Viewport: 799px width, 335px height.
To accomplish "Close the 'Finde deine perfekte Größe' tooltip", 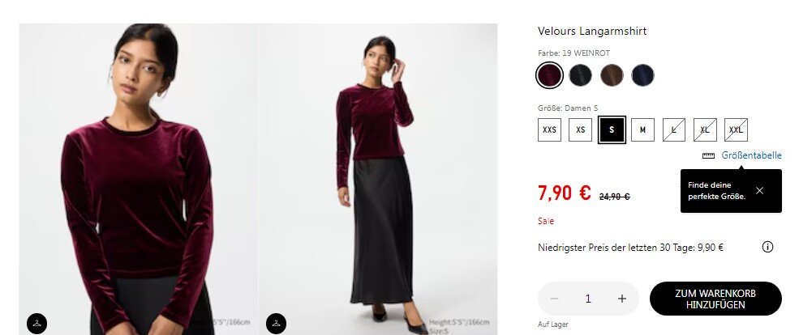I will pos(759,191).
